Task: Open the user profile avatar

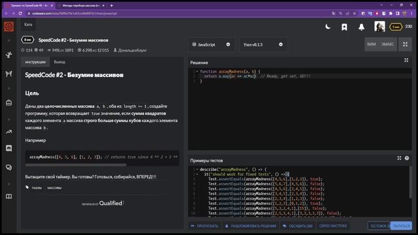Action: click(x=379, y=27)
